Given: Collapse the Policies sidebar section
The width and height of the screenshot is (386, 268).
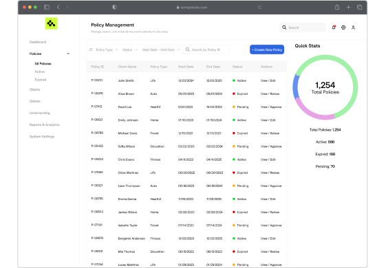Looking at the screenshot, I should click(68, 54).
